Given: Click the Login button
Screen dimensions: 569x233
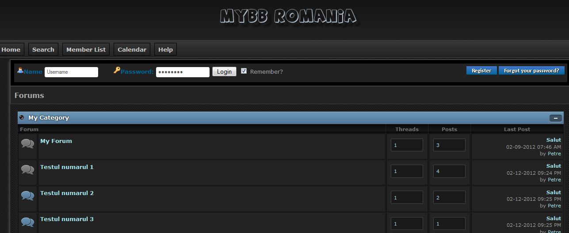Looking at the screenshot, I should (x=224, y=71).
